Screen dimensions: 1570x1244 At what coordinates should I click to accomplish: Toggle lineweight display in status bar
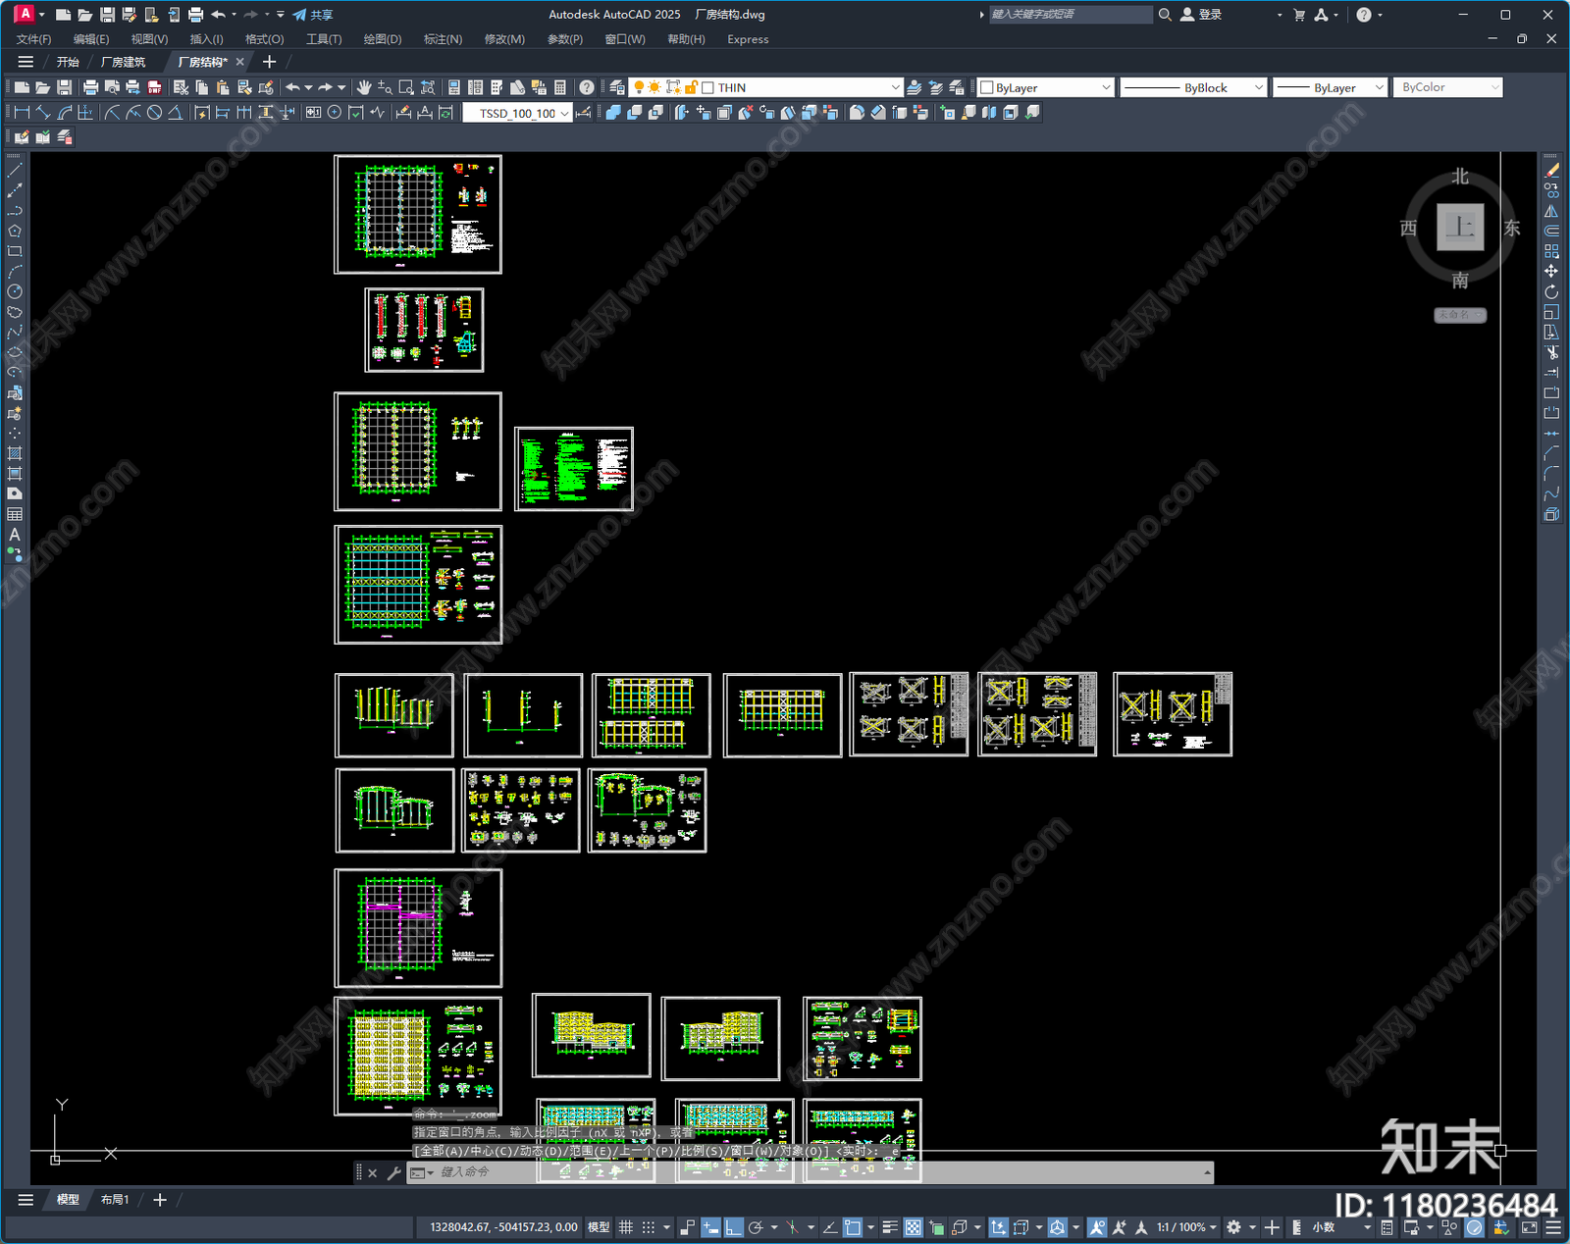click(x=890, y=1227)
